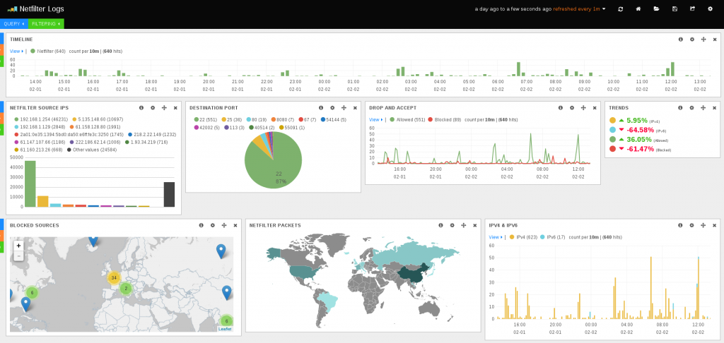Viewport: 724px width, 343px height.
Task: Configure Netfilter Source IPs panel gear
Action: coord(153,108)
